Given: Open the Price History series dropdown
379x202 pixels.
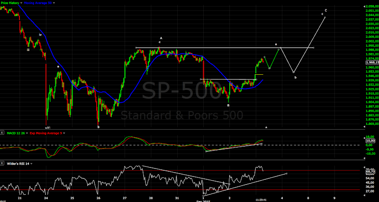Looking at the screenshot, I should [x=21, y=3].
